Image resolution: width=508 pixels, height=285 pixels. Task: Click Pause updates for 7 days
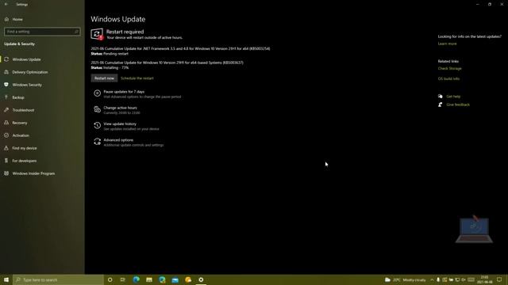click(x=124, y=92)
